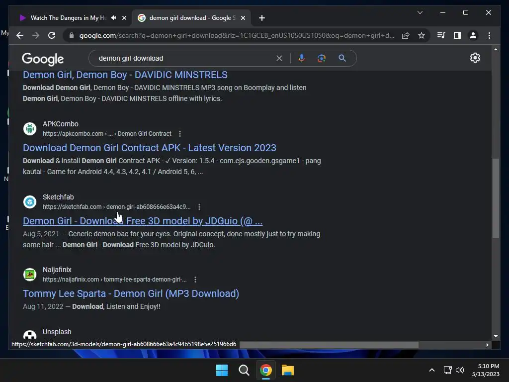Open Chrome's three-dot menu

click(x=489, y=35)
